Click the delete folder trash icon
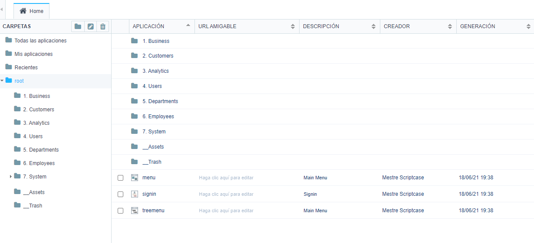This screenshot has width=534, height=243. (103, 26)
